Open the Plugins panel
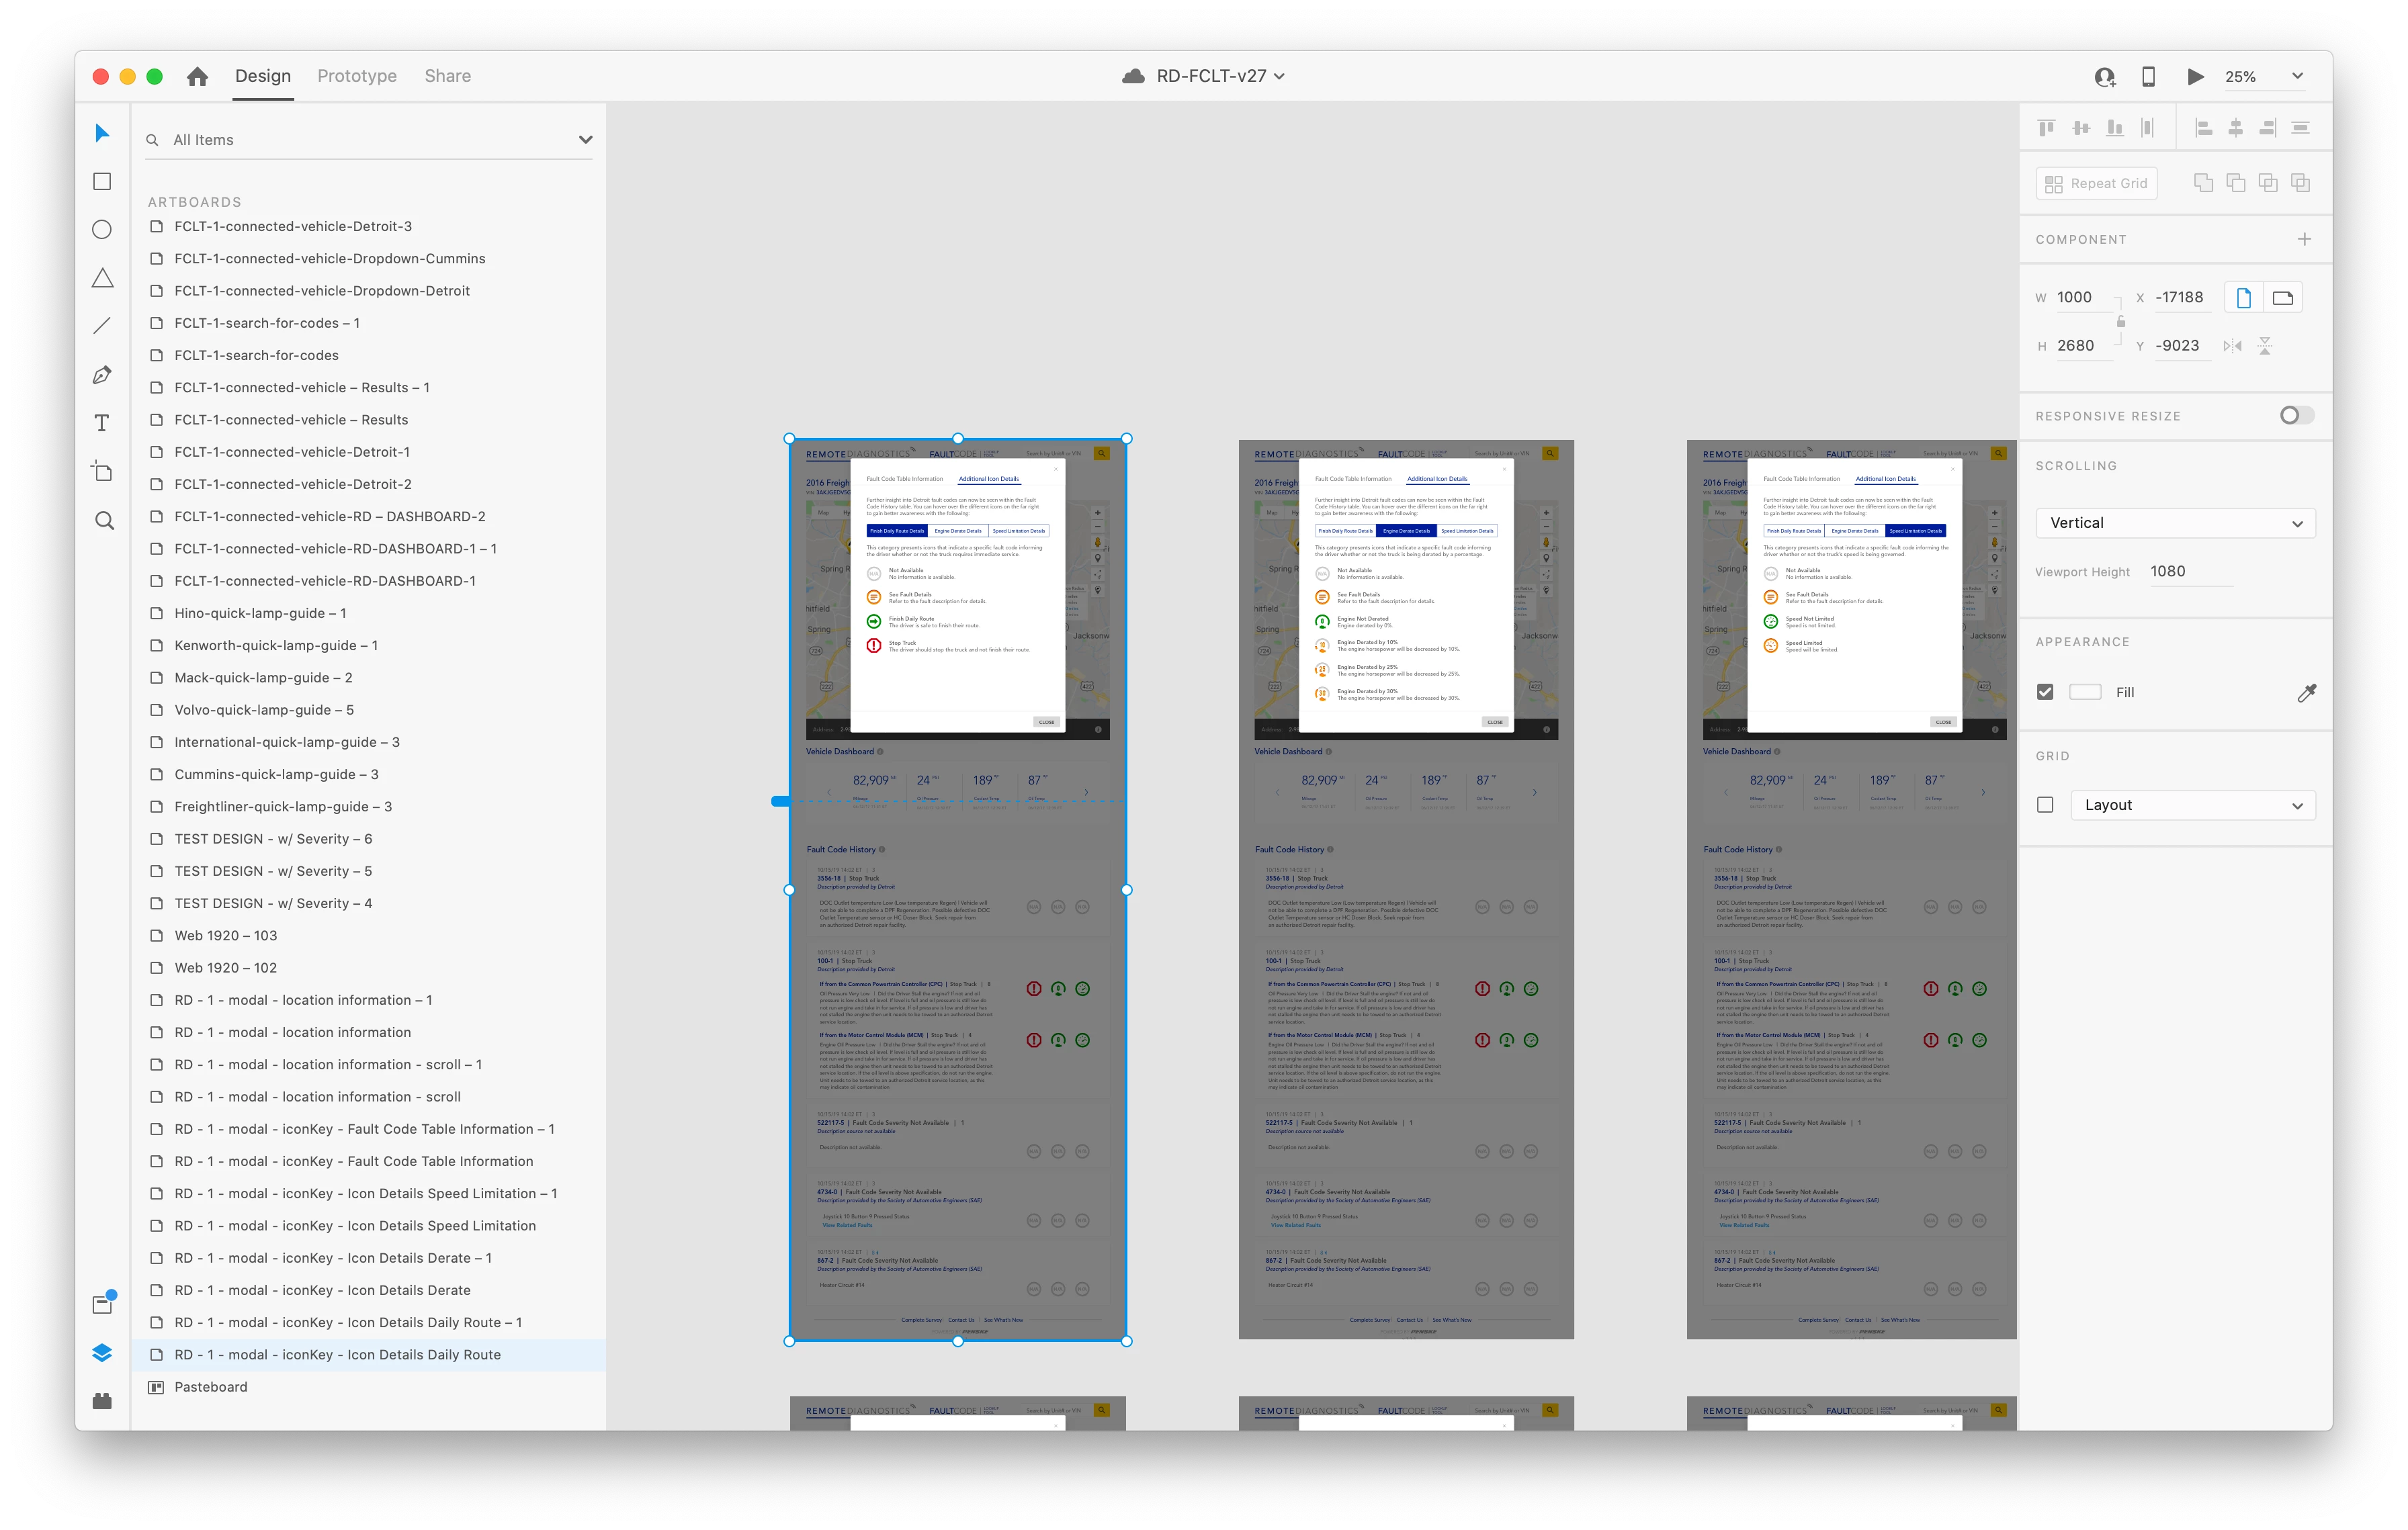The width and height of the screenshot is (2408, 1530). (102, 1401)
